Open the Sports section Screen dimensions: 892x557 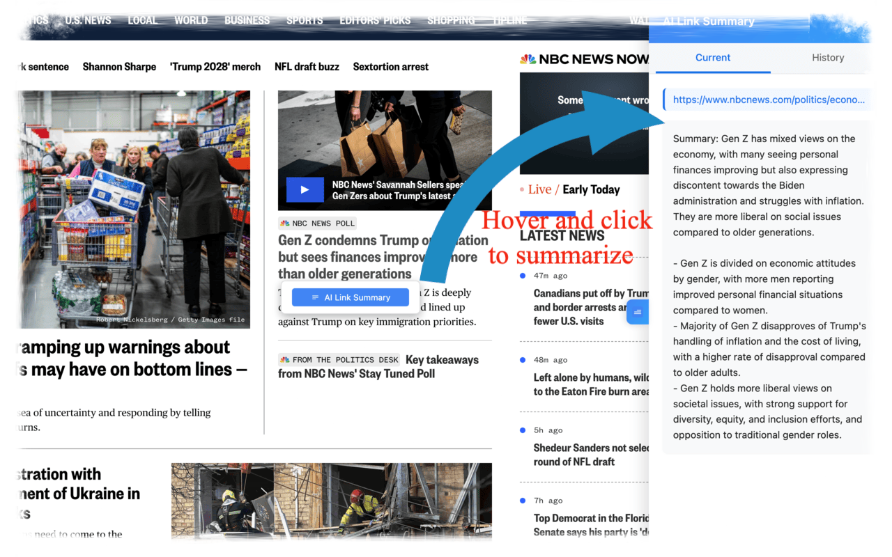(x=305, y=20)
